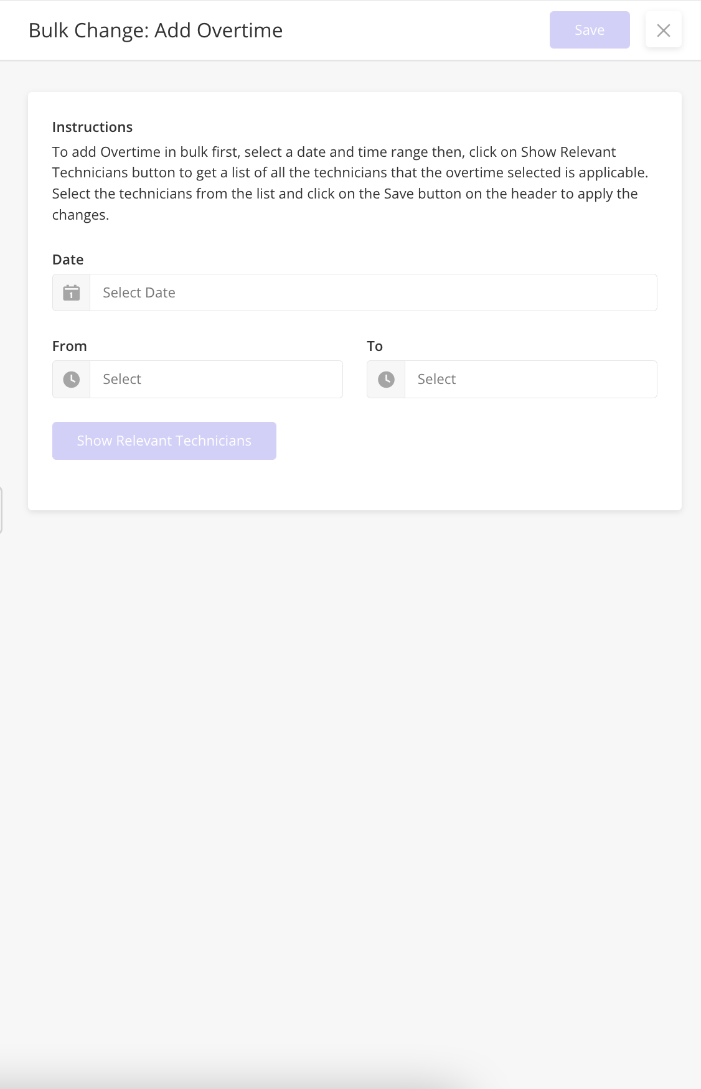Click the instructions paragraph text

point(350,183)
